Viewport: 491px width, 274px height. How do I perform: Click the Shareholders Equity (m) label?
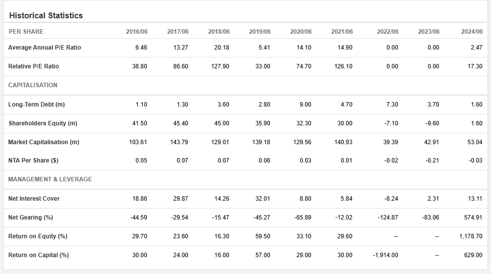pos(43,123)
